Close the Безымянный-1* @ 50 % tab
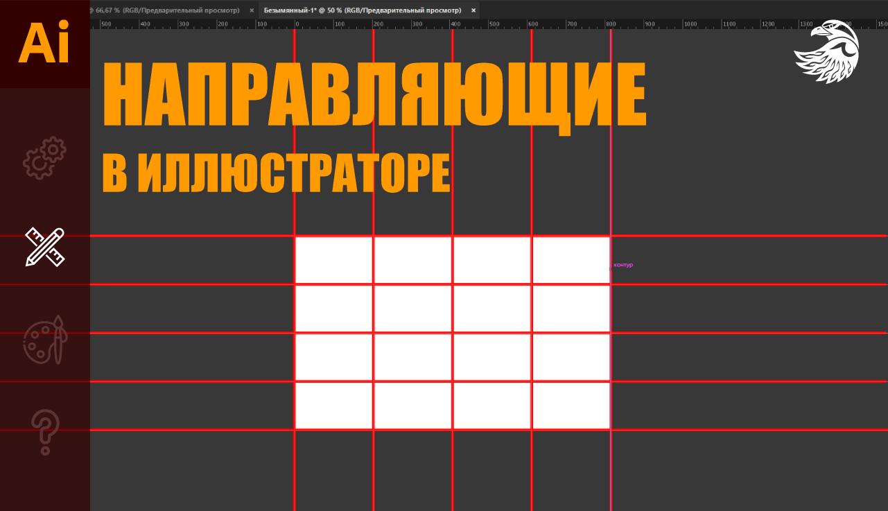The height and width of the screenshot is (511, 888). point(473,10)
